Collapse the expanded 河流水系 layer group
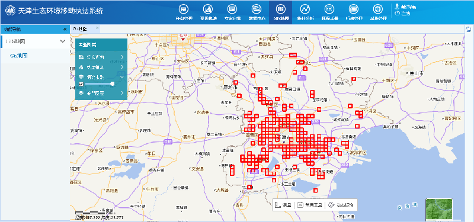Screen dimensions: 474x222 click(101, 77)
